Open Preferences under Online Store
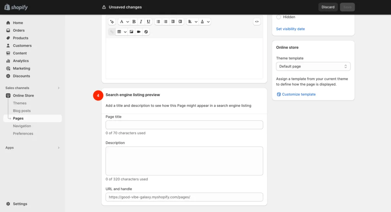 point(23,134)
